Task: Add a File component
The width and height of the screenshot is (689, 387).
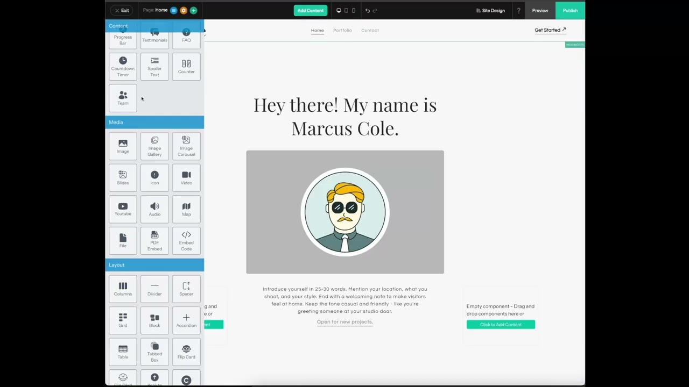Action: pyautogui.click(x=123, y=241)
